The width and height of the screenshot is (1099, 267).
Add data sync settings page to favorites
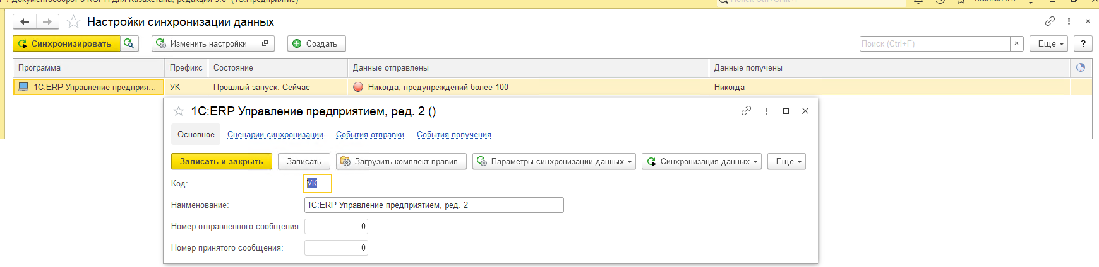74,22
